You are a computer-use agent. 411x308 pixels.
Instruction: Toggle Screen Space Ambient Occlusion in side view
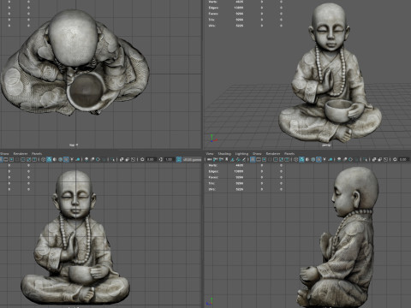(339, 159)
